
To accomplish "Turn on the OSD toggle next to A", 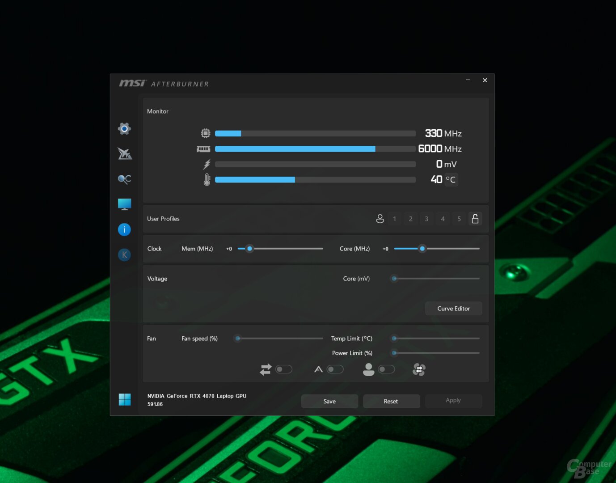I will 335,369.
